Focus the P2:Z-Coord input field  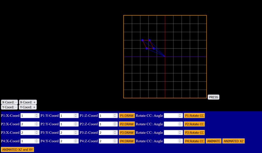[108, 124]
